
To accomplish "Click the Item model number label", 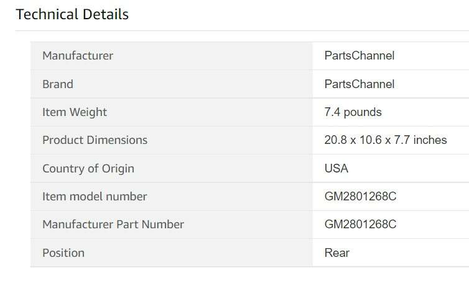I will point(95,197).
